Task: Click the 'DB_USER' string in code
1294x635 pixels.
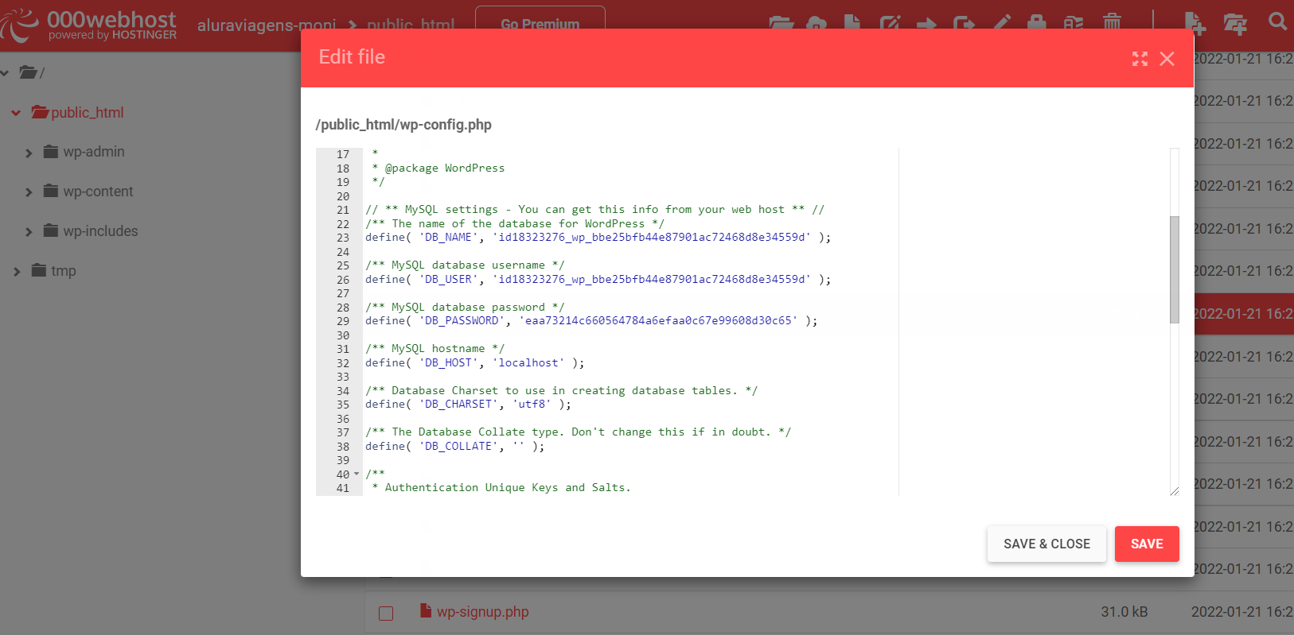Action: (x=450, y=280)
